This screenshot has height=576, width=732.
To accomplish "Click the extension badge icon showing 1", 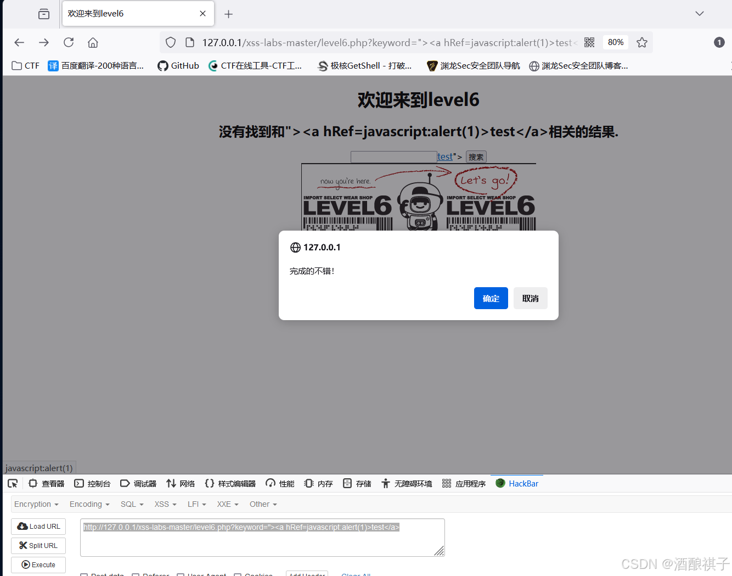I will (719, 42).
